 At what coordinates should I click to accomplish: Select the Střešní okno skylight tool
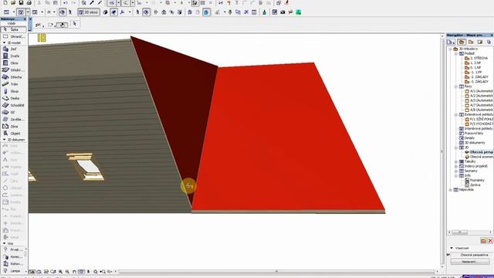14,70
